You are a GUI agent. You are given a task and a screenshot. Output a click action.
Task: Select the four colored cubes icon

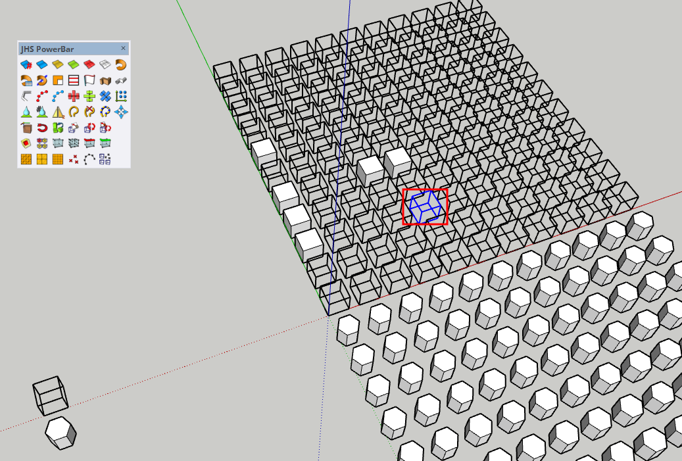(41, 143)
